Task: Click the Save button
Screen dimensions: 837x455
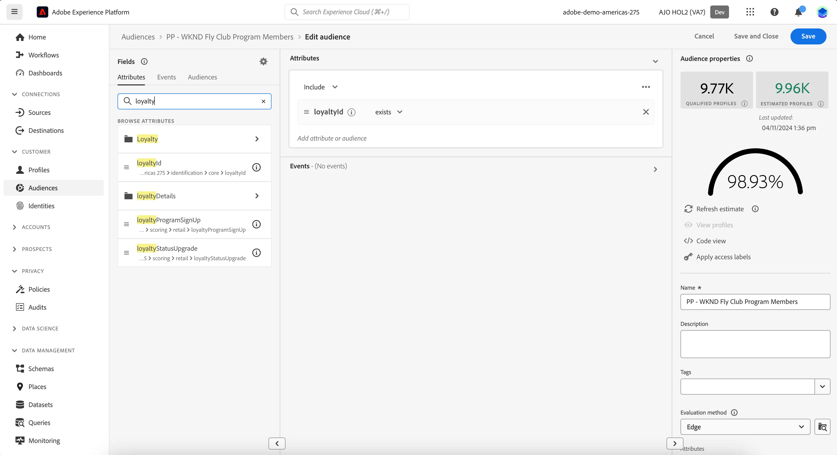Action: [808, 36]
